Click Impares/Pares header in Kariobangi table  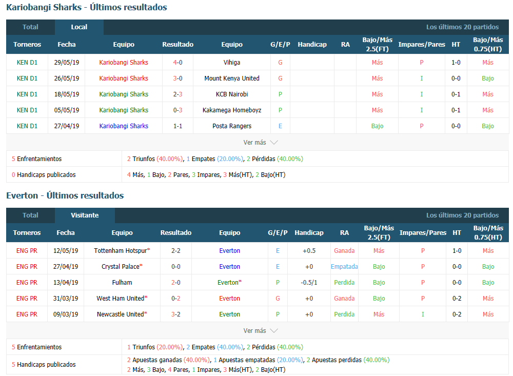coord(421,44)
